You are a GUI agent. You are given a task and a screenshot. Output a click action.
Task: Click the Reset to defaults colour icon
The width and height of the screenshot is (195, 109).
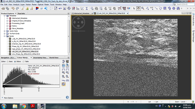(63, 61)
